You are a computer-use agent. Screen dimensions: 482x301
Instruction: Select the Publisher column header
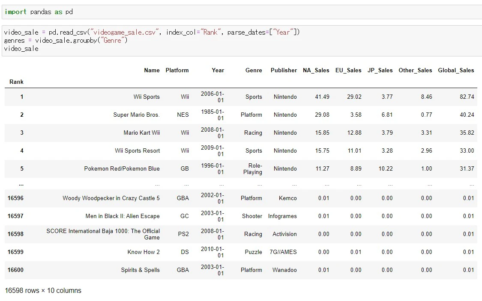[284, 70]
